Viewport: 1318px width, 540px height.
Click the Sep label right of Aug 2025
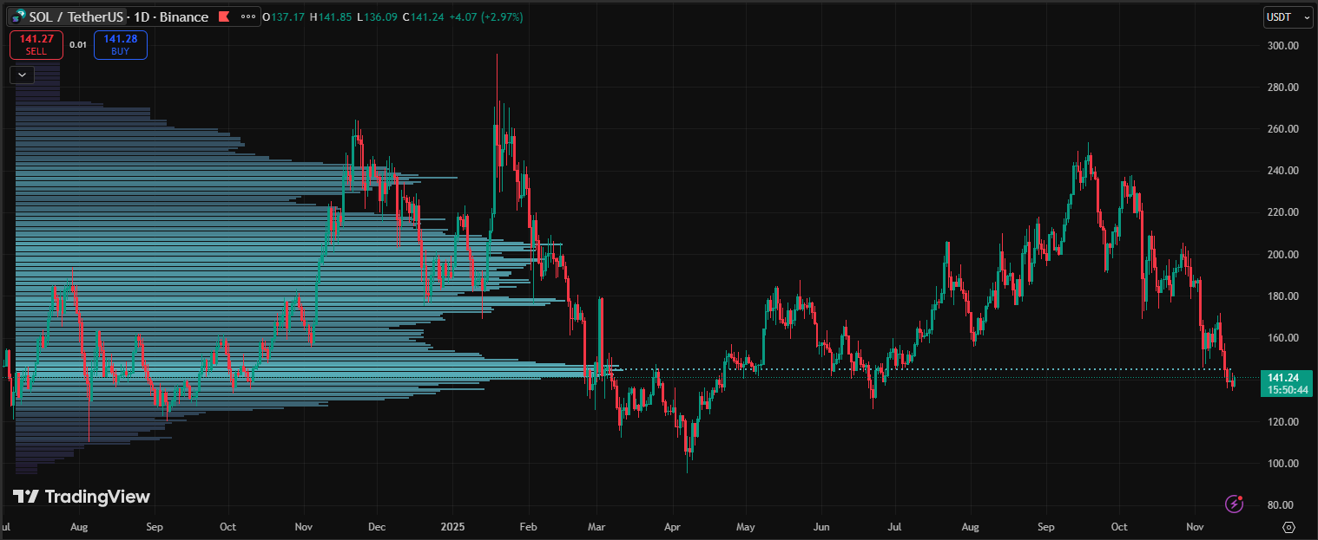(x=1046, y=526)
